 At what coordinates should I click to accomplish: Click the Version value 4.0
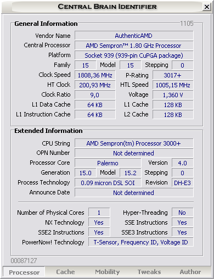182,163
